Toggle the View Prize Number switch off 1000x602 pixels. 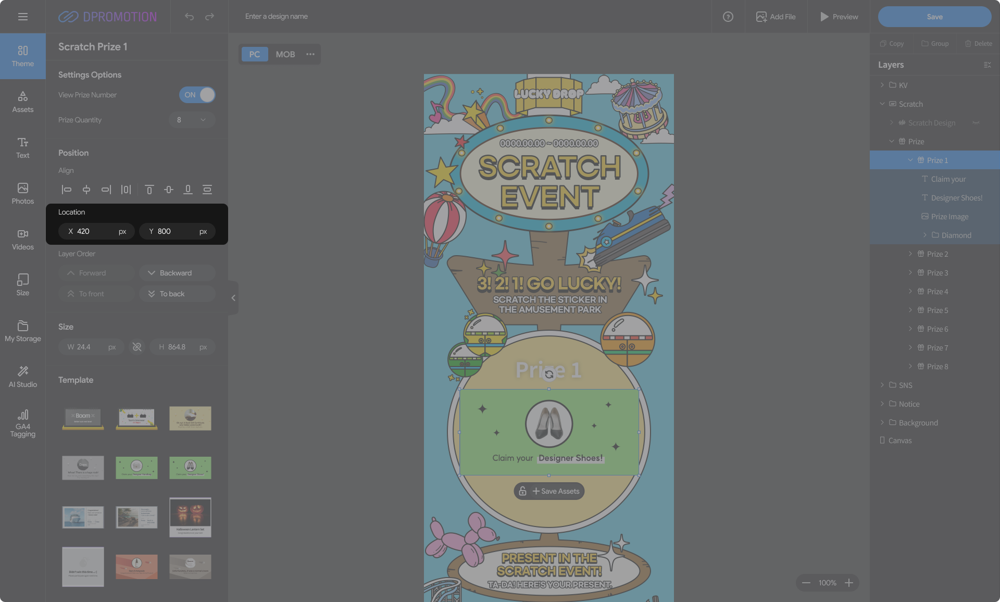197,95
